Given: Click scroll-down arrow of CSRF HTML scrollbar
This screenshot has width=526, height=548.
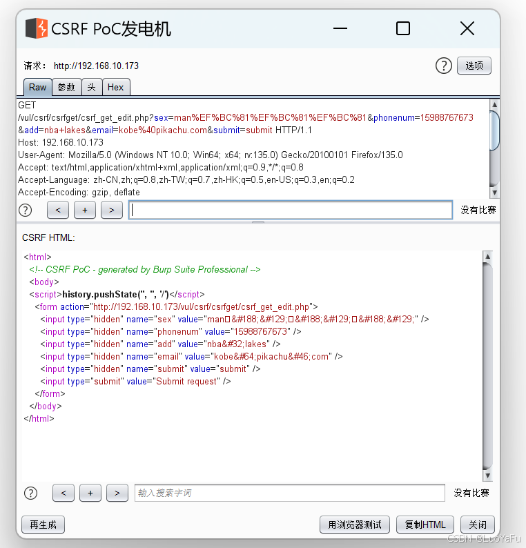Looking at the screenshot, I should (x=487, y=476).
